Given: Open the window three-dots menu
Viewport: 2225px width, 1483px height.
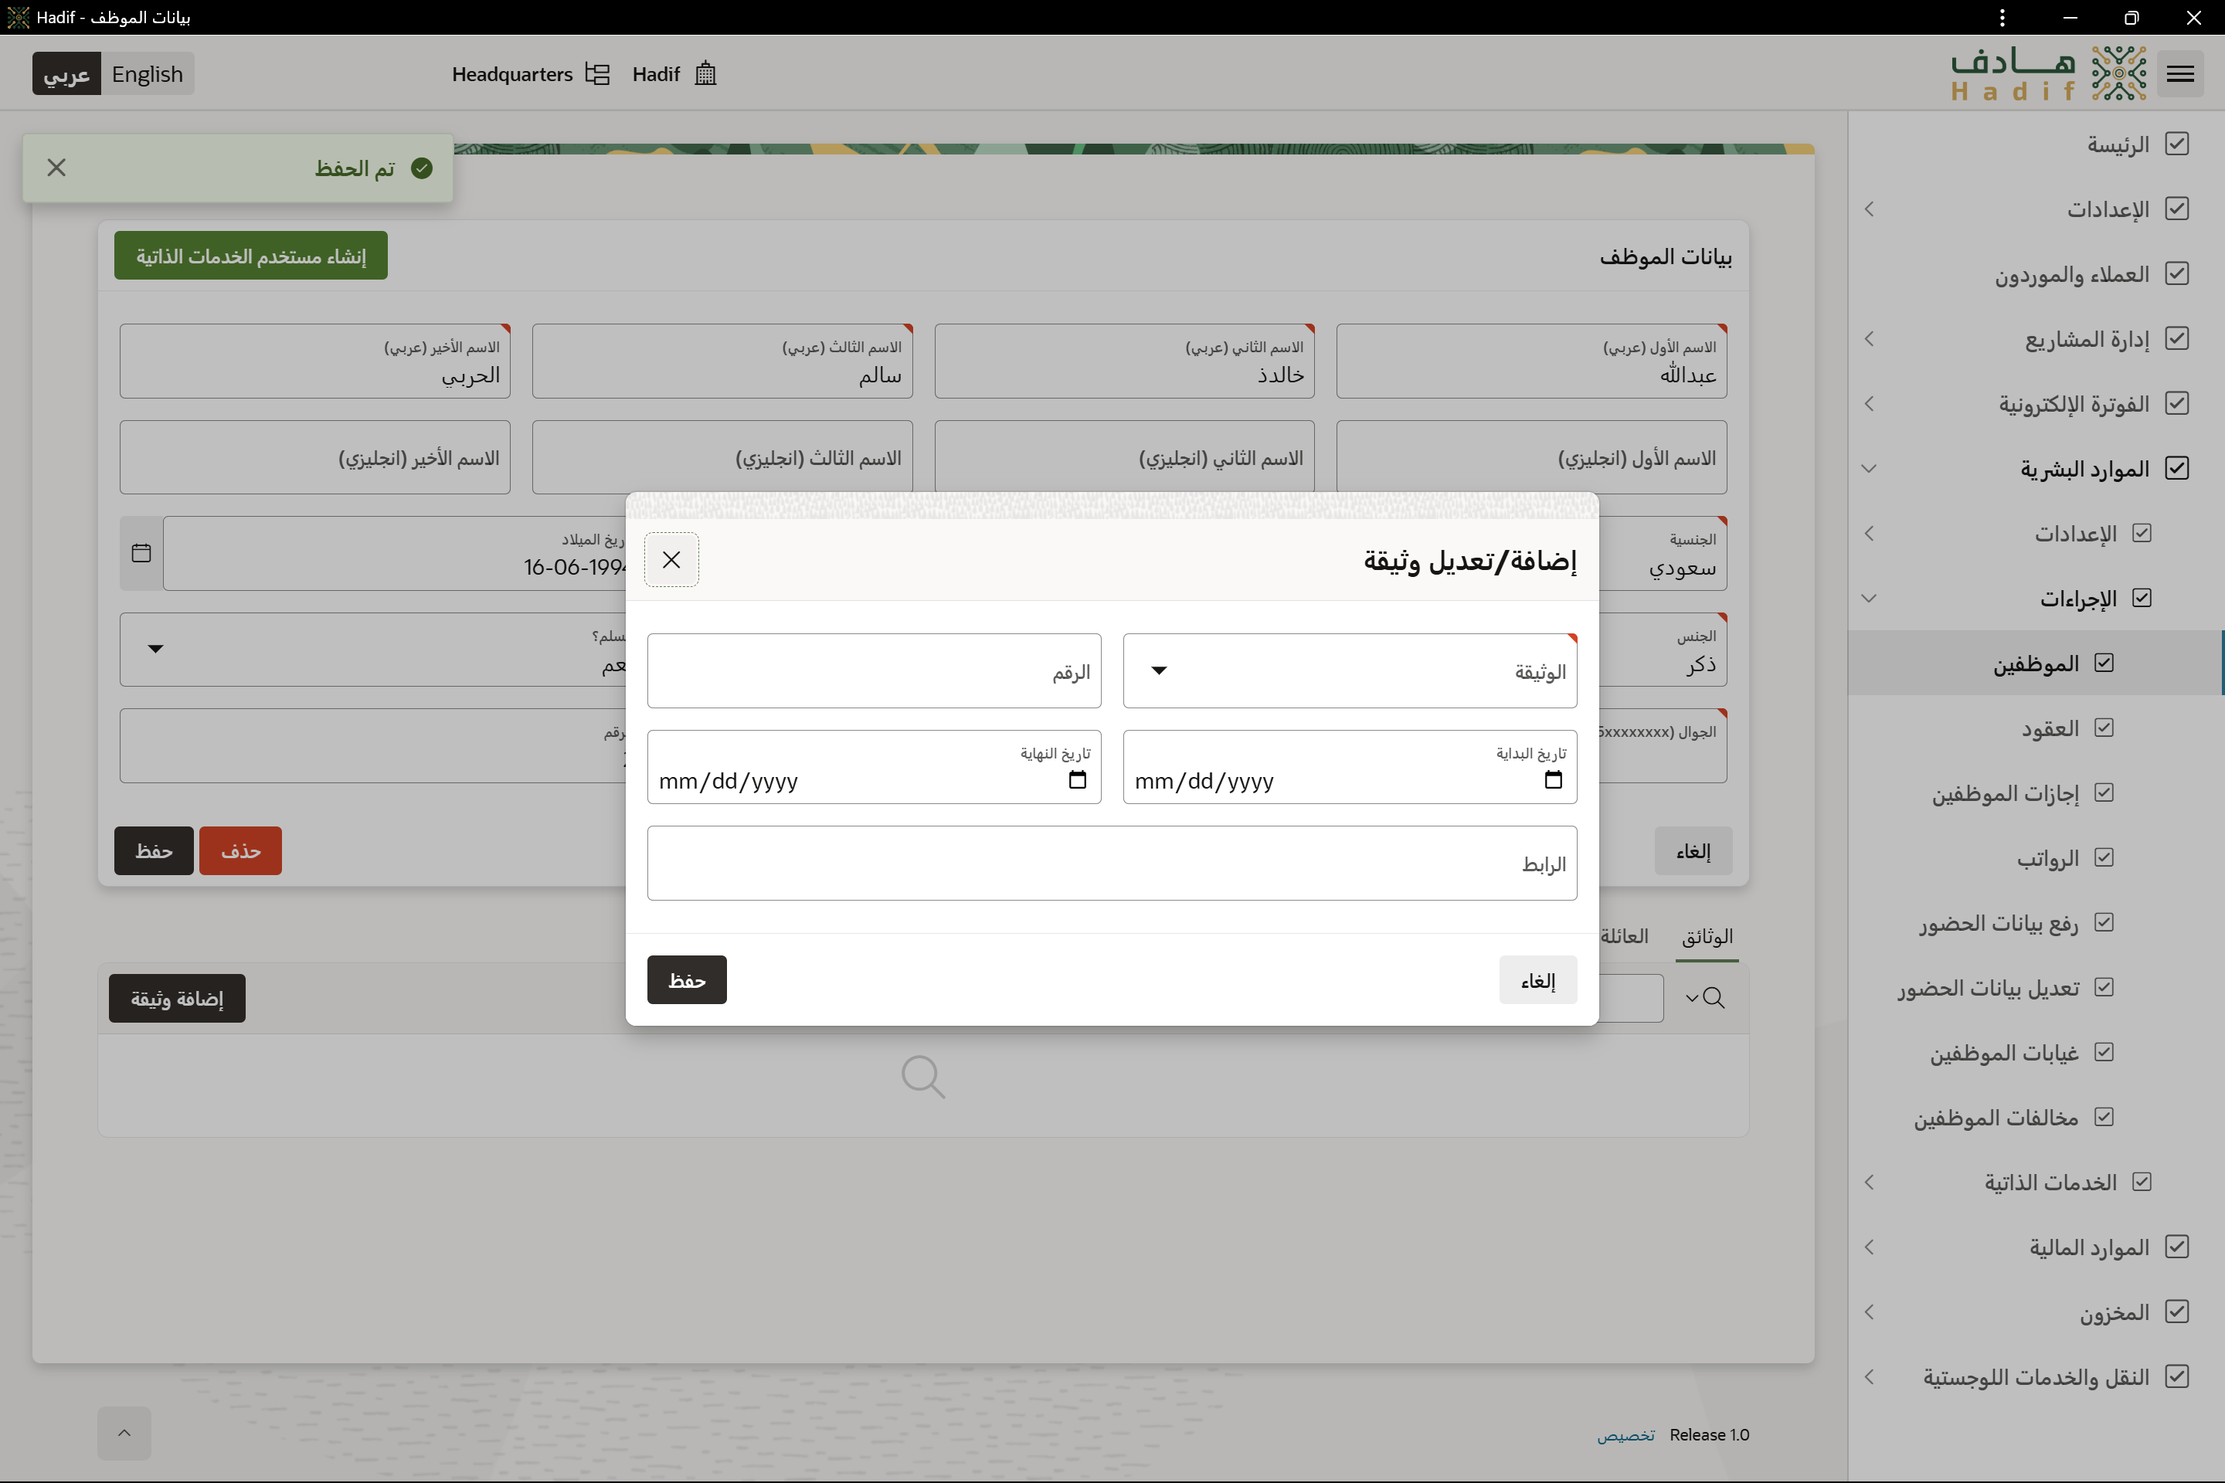Looking at the screenshot, I should coord(2002,17).
